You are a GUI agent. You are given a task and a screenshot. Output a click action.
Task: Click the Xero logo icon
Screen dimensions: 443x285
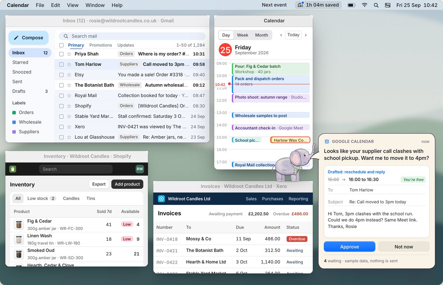[x=161, y=199]
